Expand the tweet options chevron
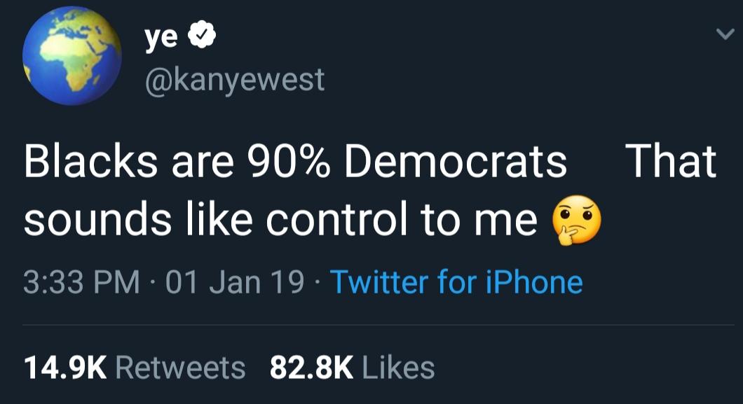This screenshot has height=404, width=743. pos(725,34)
